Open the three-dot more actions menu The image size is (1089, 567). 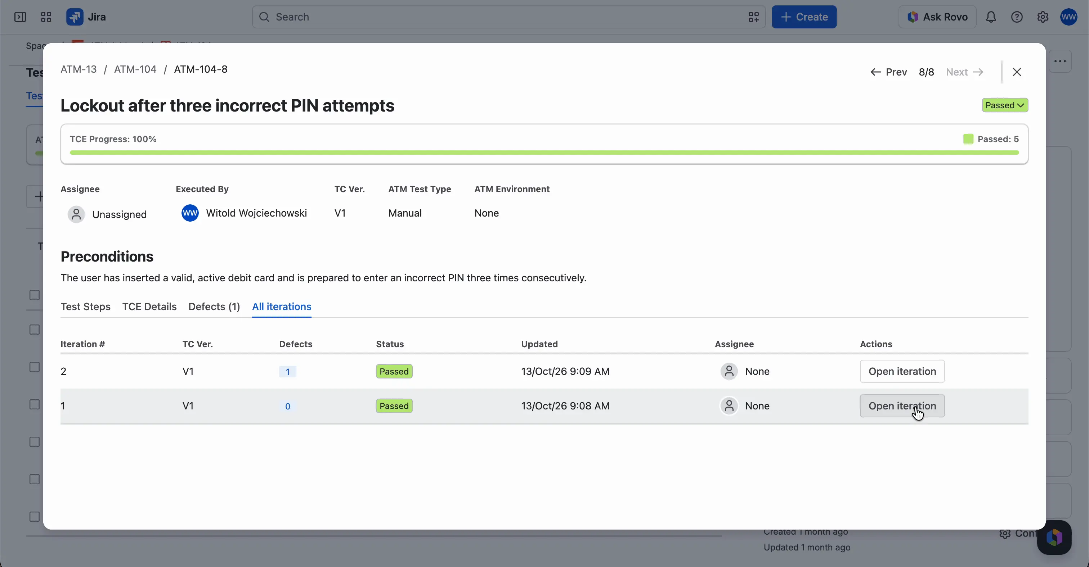click(x=1060, y=61)
